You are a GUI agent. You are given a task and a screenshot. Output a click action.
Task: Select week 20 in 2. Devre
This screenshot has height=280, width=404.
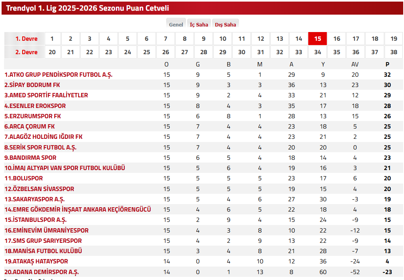click(52, 52)
